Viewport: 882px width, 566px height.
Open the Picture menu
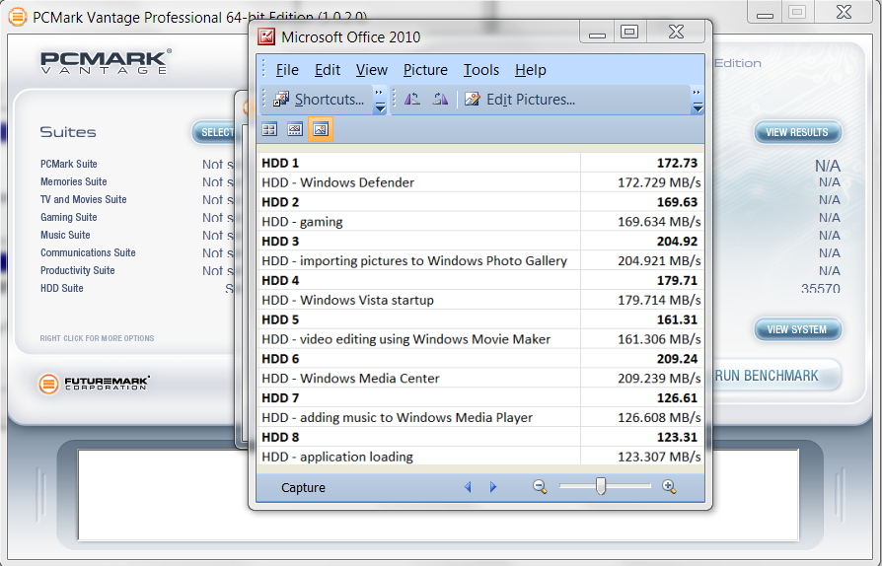(425, 70)
